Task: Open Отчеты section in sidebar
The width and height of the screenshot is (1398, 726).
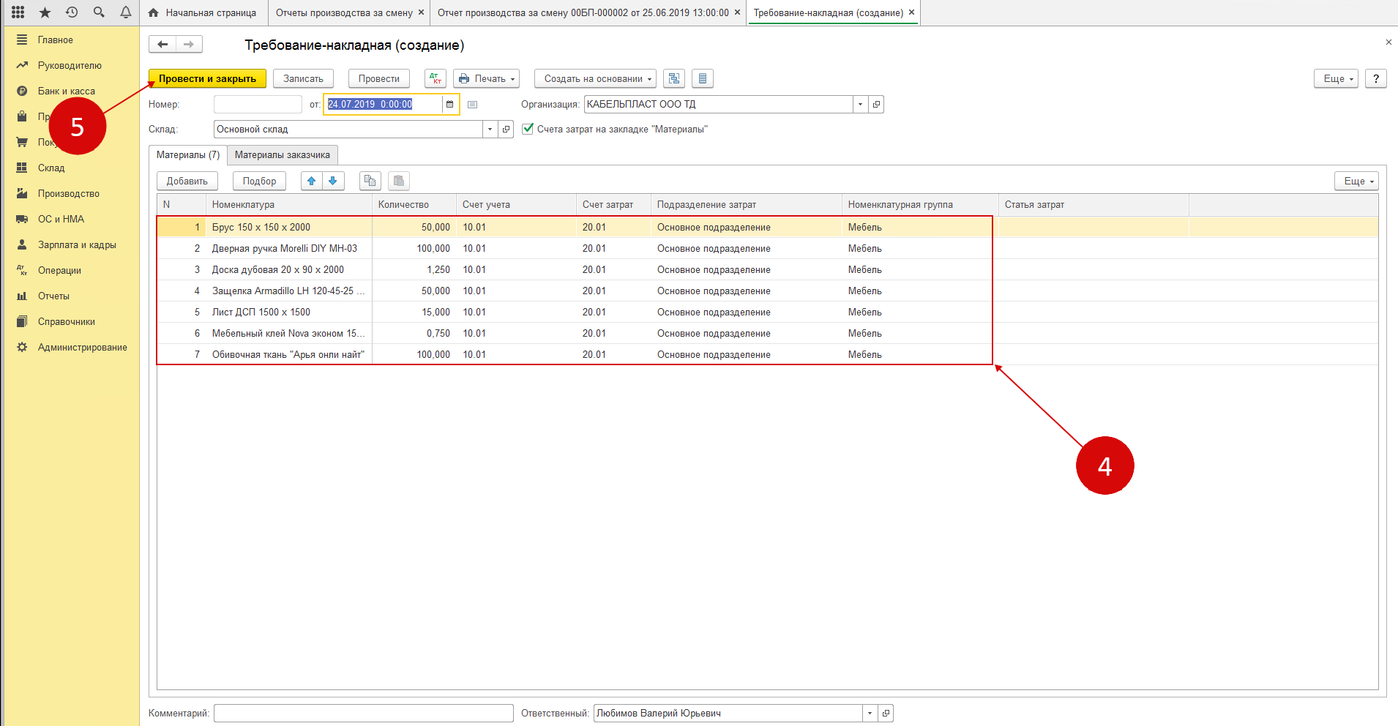Action: (x=53, y=296)
